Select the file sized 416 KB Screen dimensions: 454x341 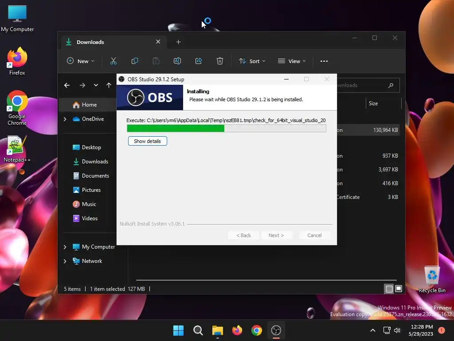tap(368, 183)
